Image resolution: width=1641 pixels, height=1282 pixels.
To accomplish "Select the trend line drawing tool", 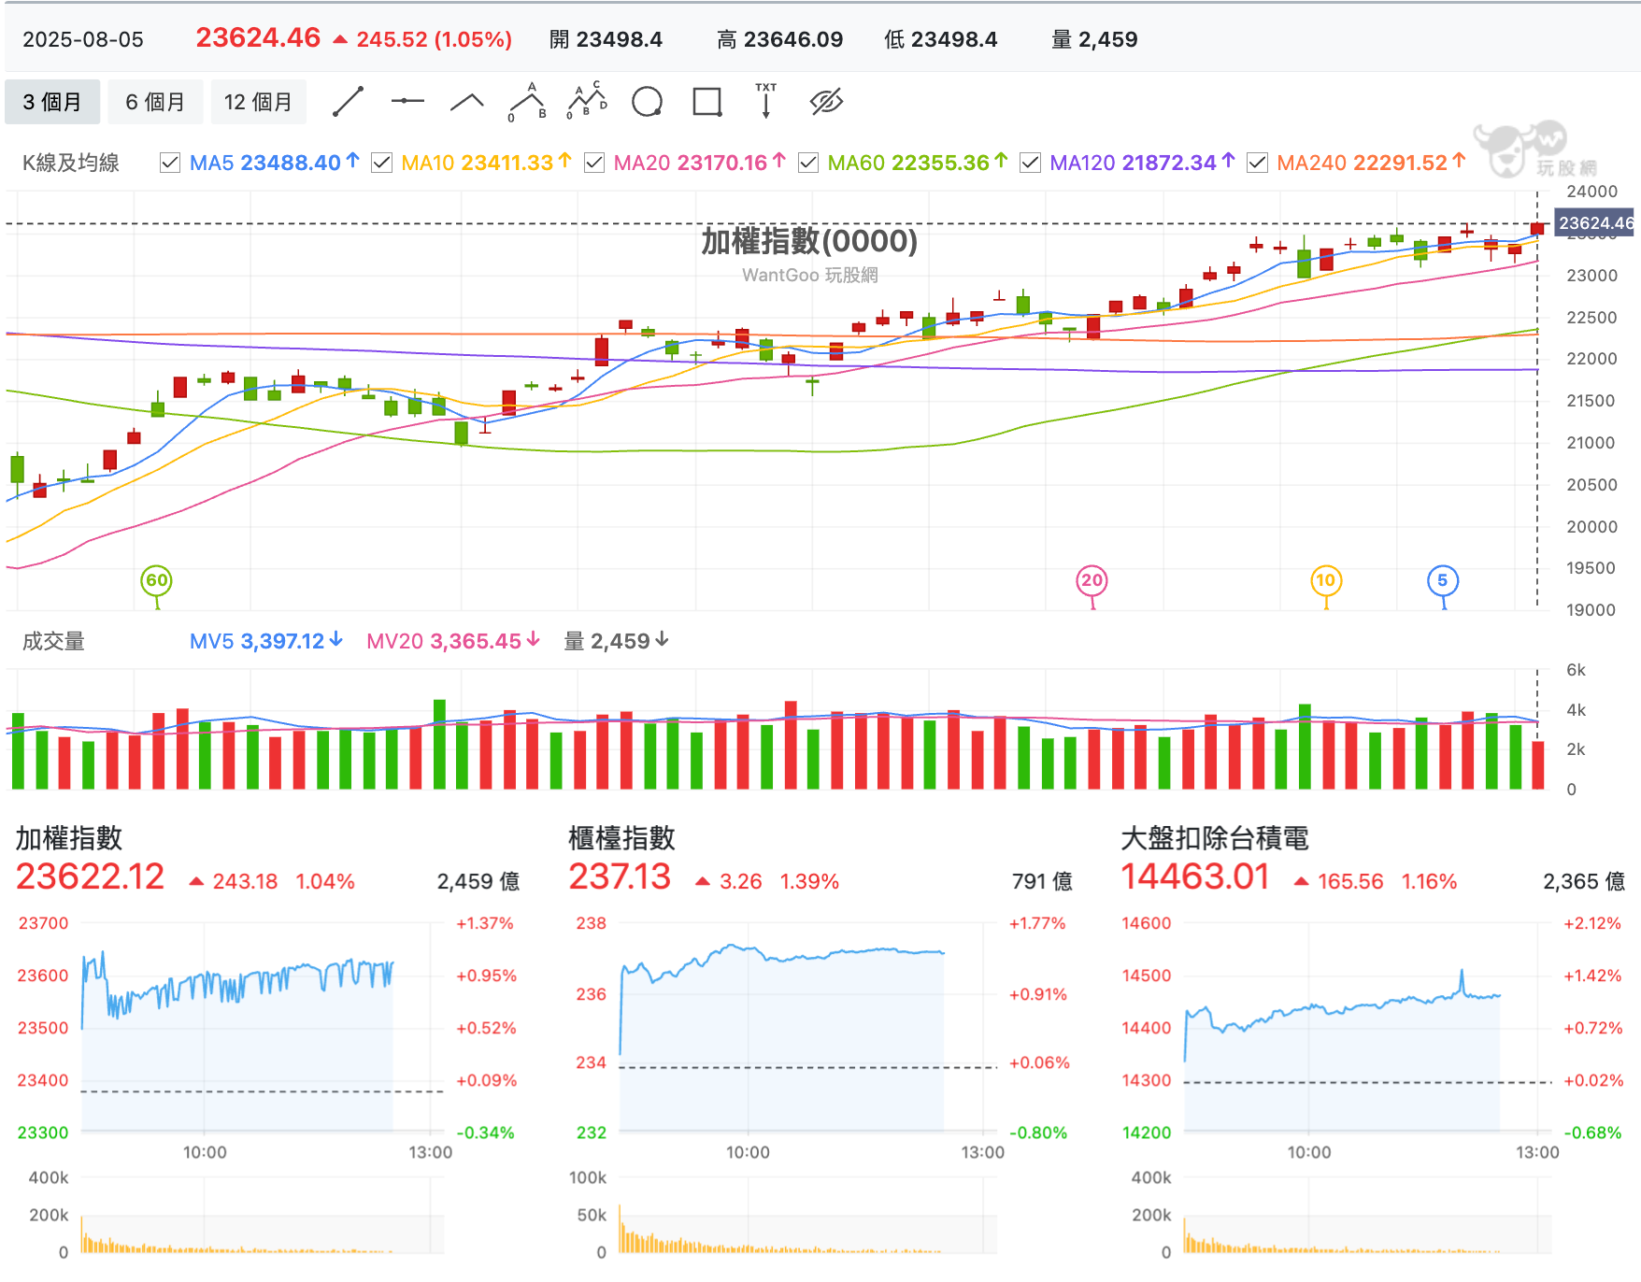I will 348,102.
